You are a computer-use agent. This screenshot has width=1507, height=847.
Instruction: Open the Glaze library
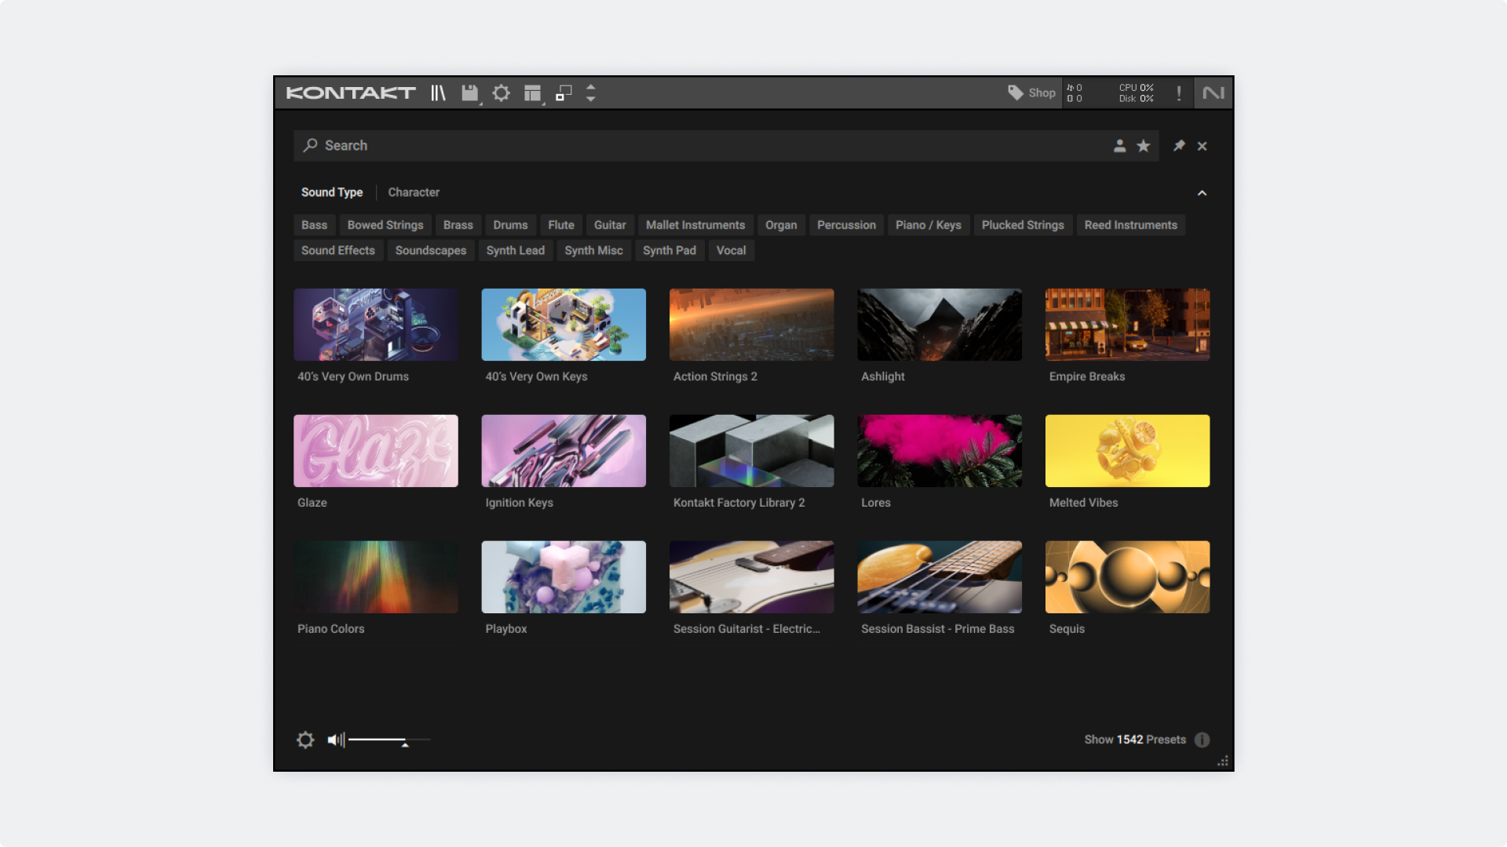376,451
